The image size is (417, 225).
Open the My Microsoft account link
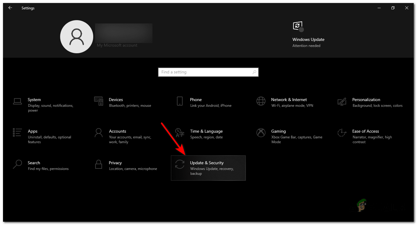coord(117,45)
